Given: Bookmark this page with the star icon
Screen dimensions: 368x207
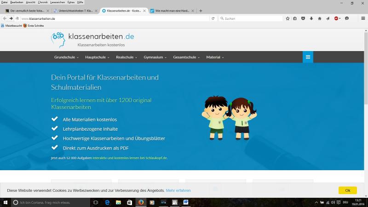Looking at the screenshot, I should pyautogui.click(x=287, y=18).
